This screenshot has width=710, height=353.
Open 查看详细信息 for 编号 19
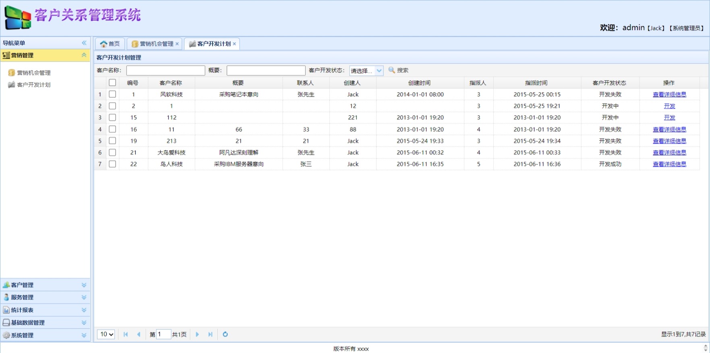point(669,141)
